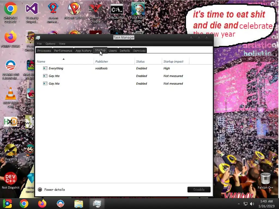
Task: Switch to the Details tab
Action: tap(125, 51)
